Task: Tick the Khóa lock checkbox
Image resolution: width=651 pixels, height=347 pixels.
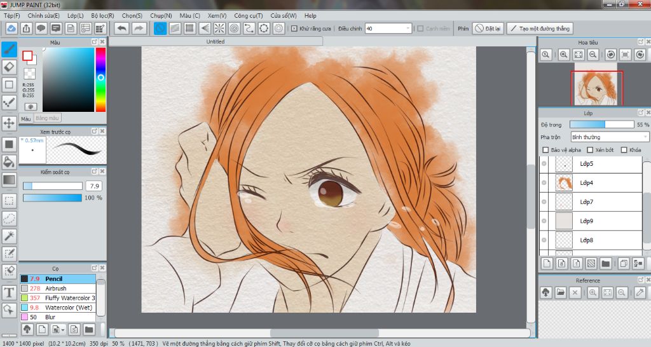Action: pyautogui.click(x=624, y=150)
